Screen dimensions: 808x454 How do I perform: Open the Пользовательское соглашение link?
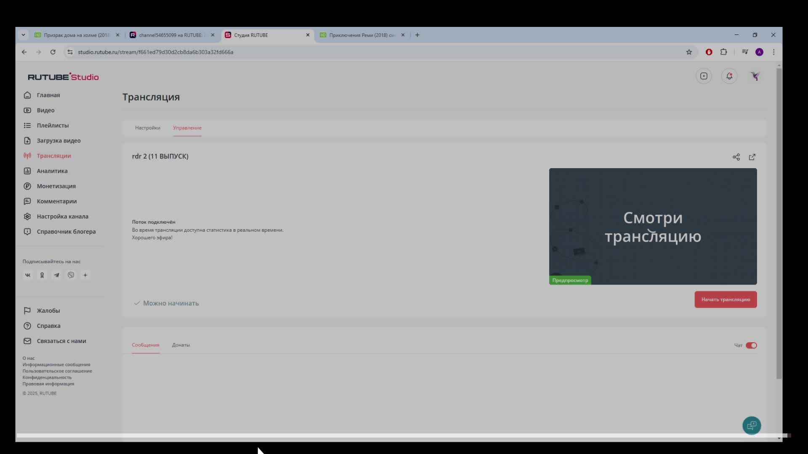click(x=57, y=371)
